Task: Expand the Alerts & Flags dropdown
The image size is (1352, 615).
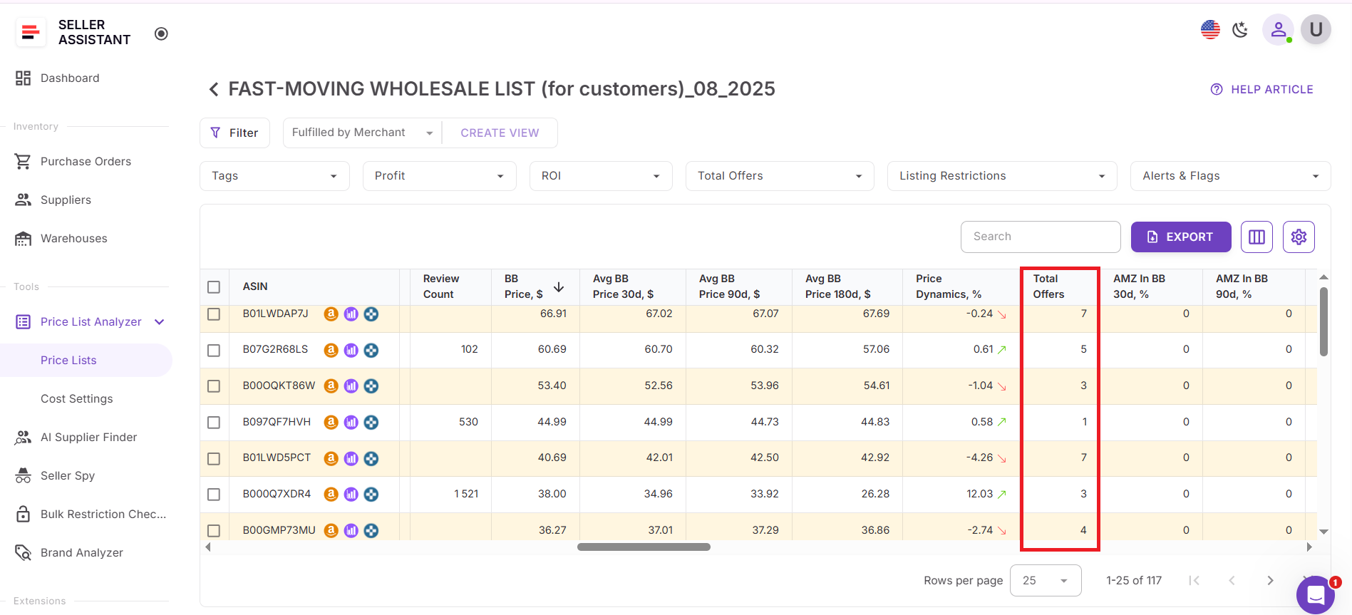Action: point(1230,176)
